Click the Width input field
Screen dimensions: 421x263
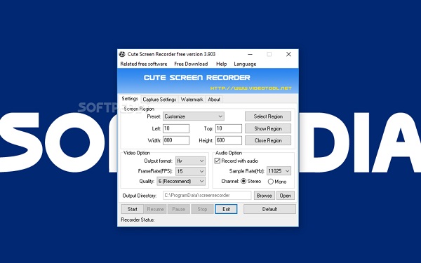[176, 140]
